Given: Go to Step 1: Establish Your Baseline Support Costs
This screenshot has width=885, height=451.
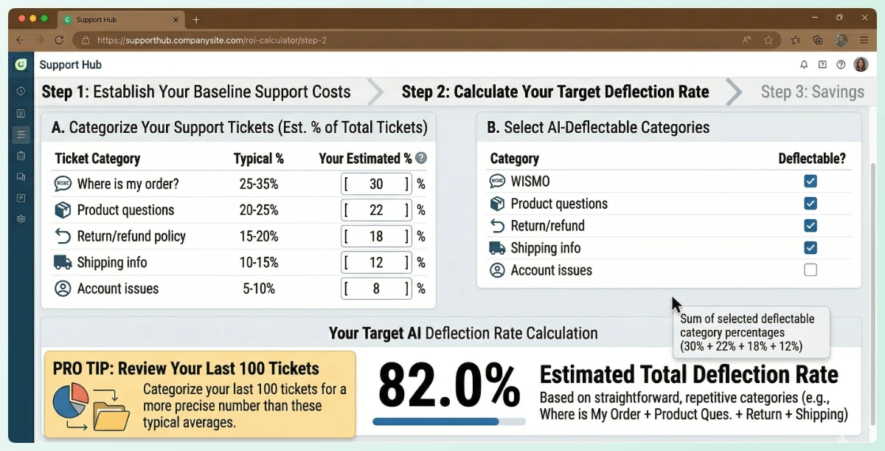Looking at the screenshot, I should tap(196, 92).
